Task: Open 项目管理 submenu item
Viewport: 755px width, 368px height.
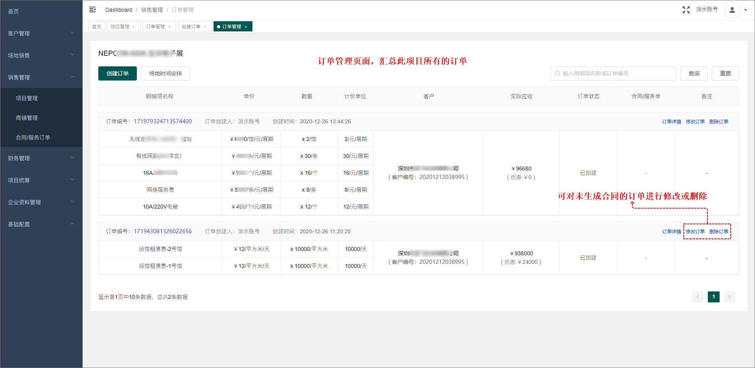Action: coord(41,98)
